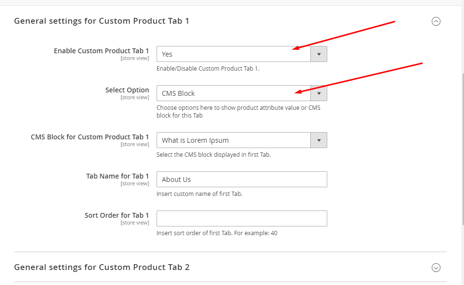The height and width of the screenshot is (285, 464).
Task: Click the General settings for Custom Product Tab 1 heading
Action: click(x=101, y=21)
